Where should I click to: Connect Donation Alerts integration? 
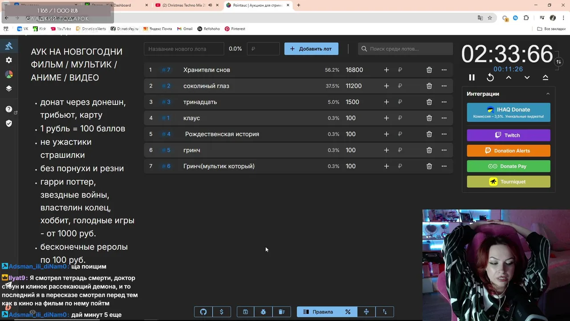click(x=509, y=151)
